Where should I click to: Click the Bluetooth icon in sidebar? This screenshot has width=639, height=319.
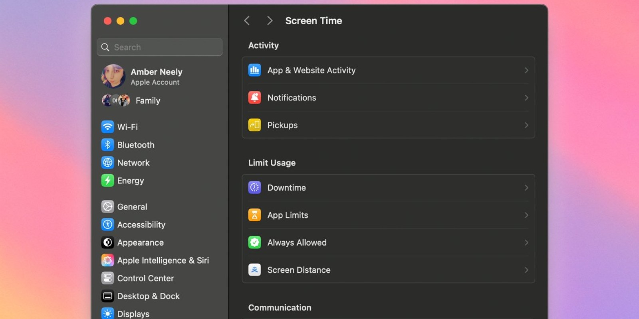[x=107, y=145]
